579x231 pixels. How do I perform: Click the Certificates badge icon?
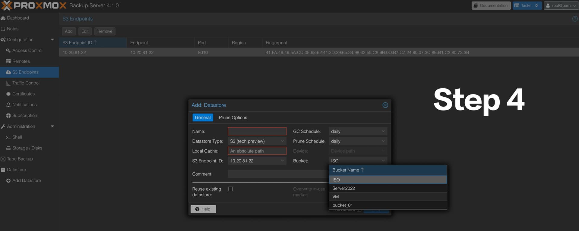[x=8, y=94]
